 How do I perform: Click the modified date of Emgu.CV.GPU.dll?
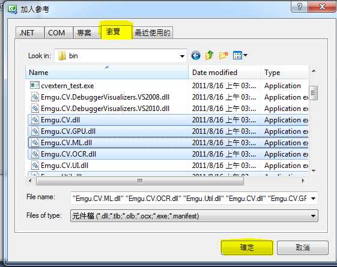pos(224,131)
